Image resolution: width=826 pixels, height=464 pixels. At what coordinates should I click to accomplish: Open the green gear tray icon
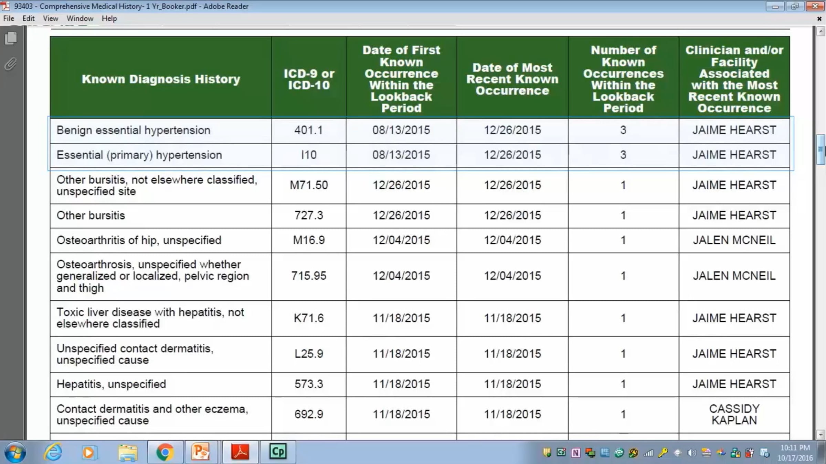[619, 453]
